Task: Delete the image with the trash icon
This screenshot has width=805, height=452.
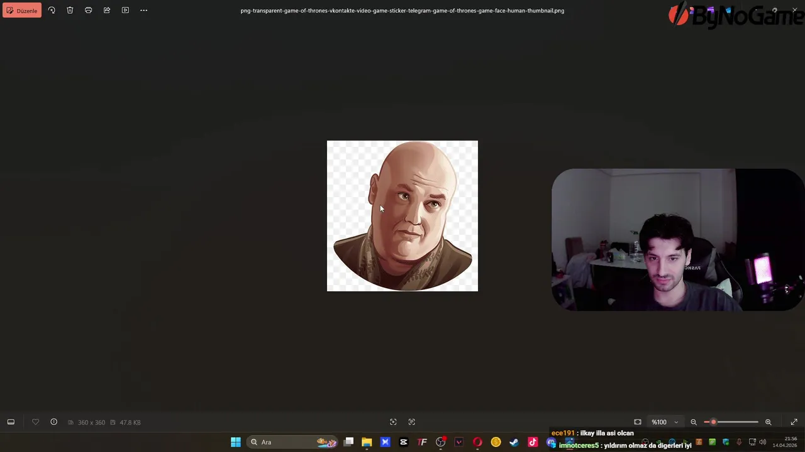Action: tap(70, 11)
